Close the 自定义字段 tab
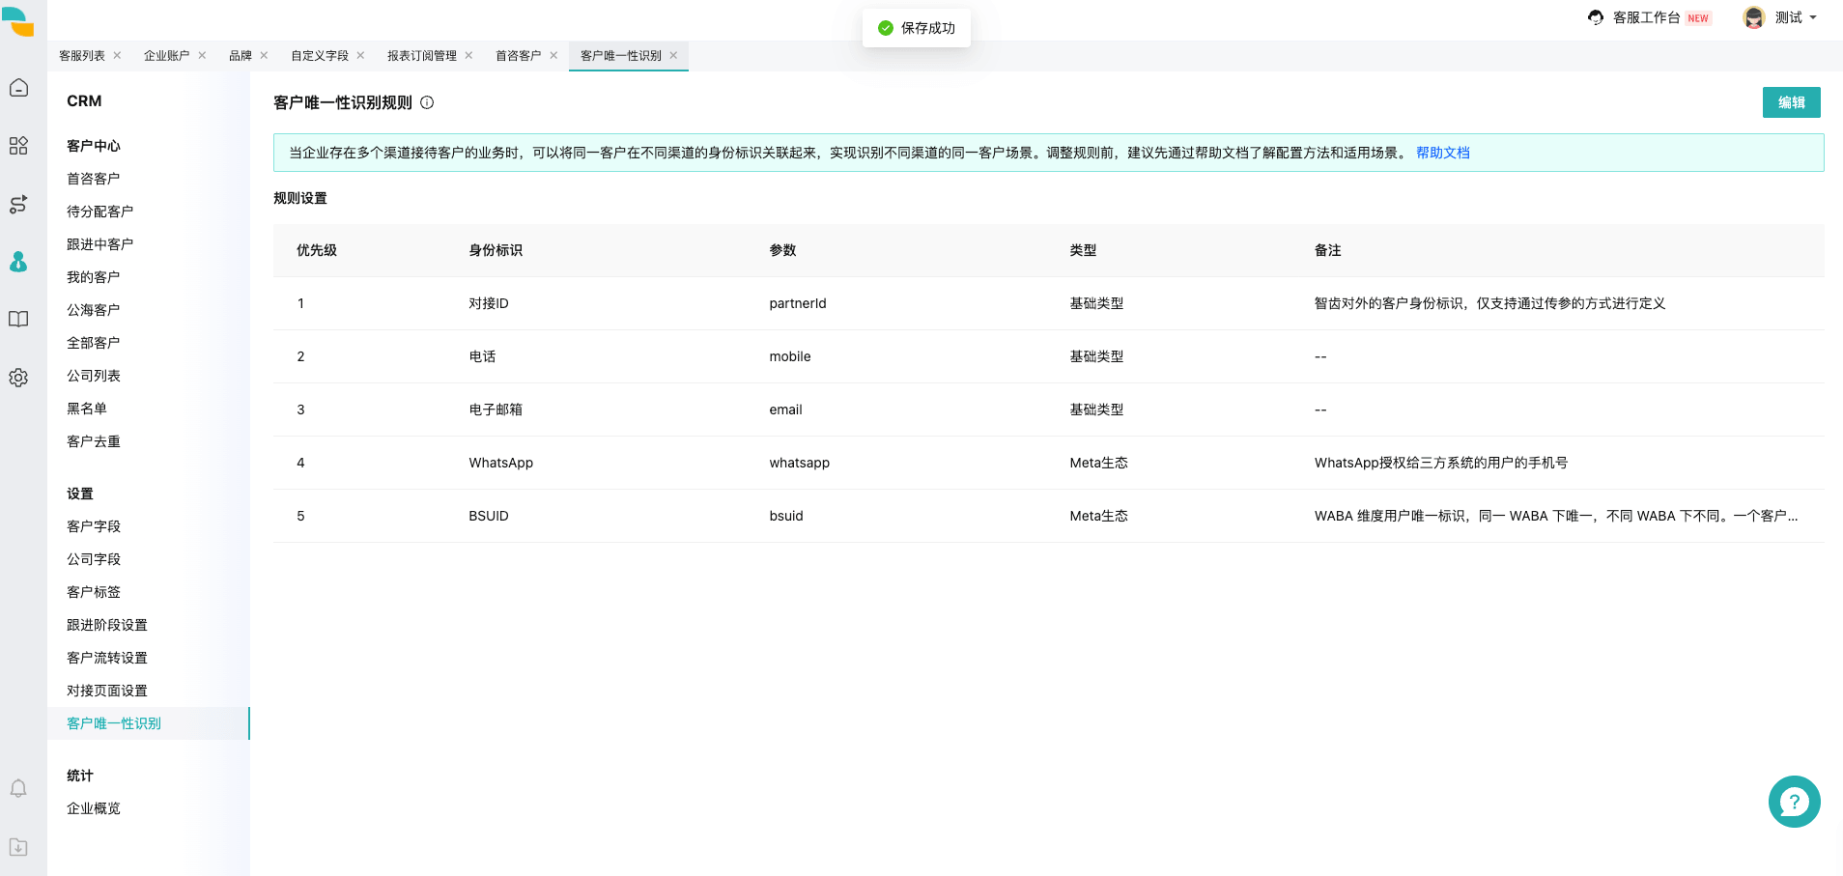This screenshot has width=1843, height=876. click(x=360, y=55)
